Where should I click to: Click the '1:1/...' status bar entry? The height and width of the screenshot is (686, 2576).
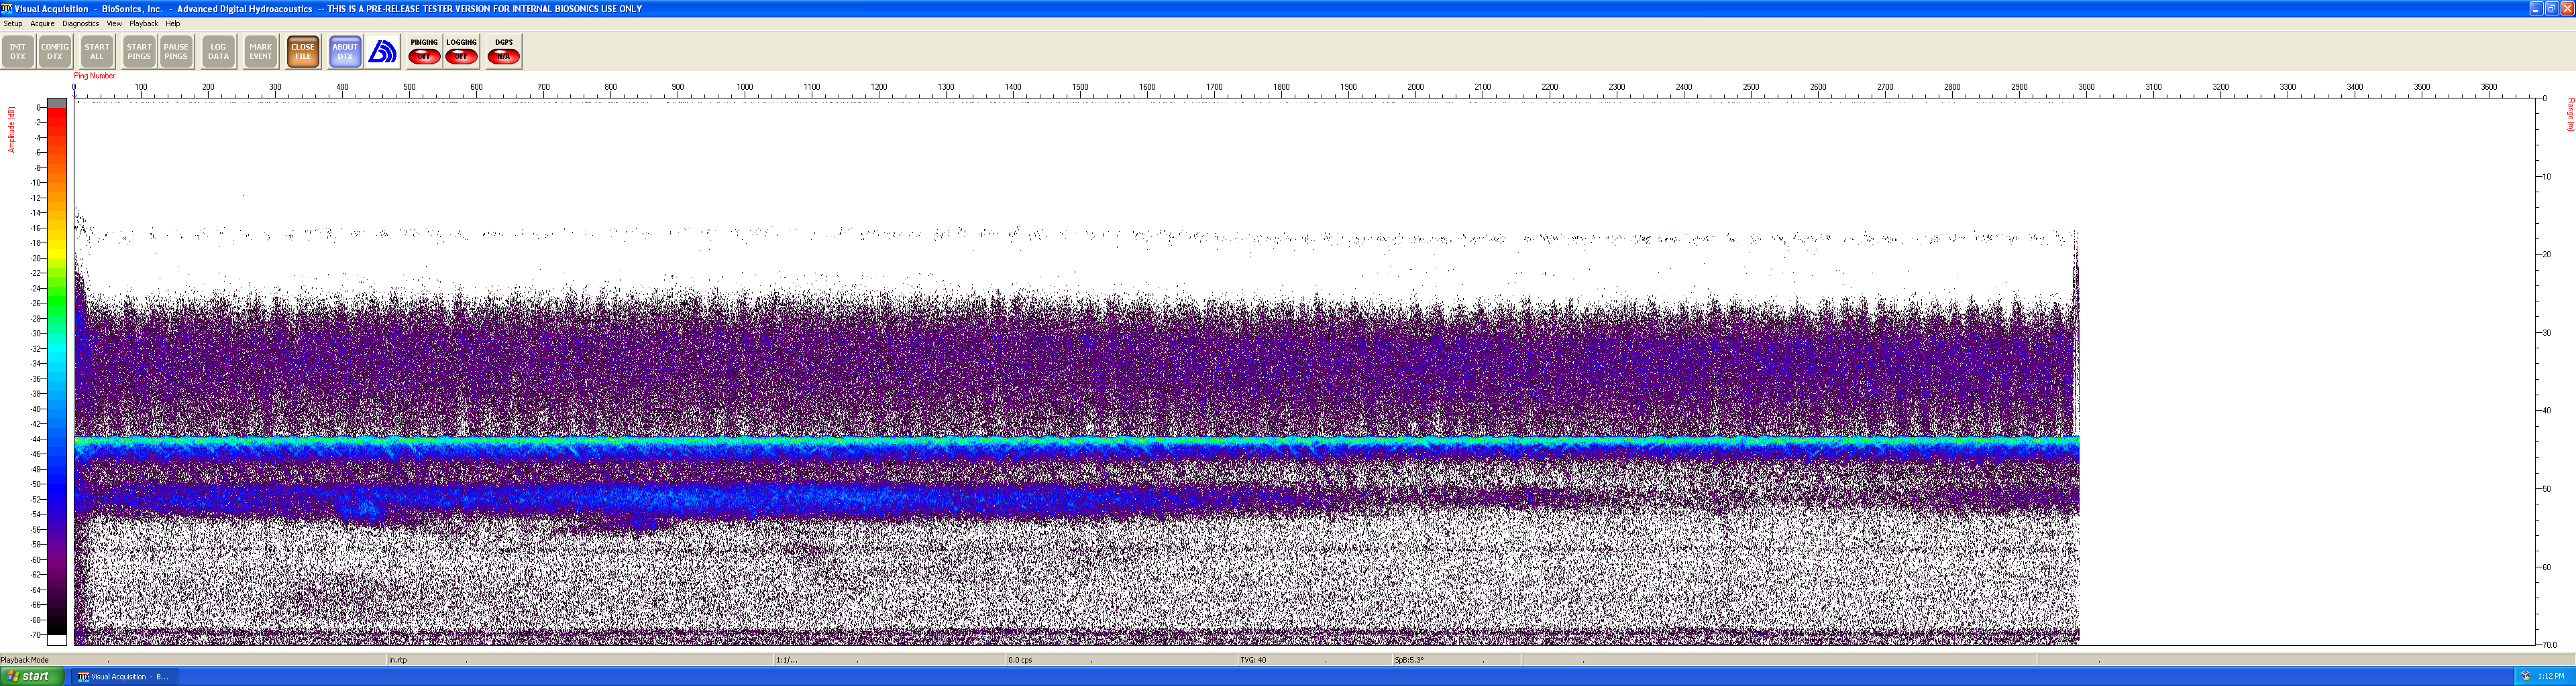(787, 660)
